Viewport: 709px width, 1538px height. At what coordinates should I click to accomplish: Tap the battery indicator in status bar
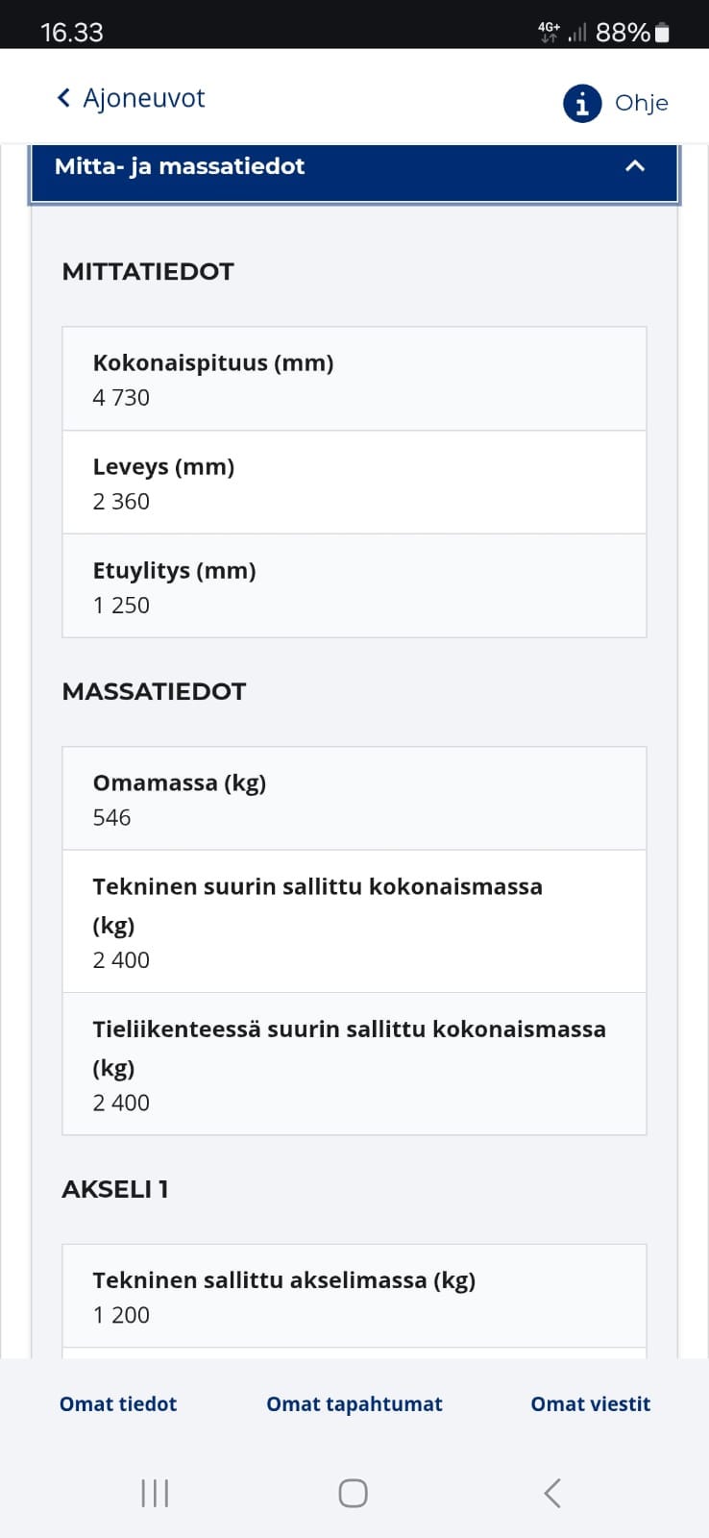pyautogui.click(x=661, y=32)
